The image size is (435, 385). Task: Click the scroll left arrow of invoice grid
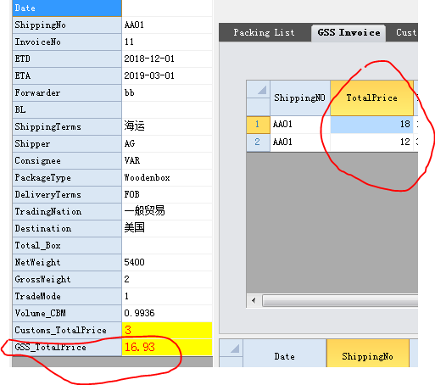click(x=254, y=300)
